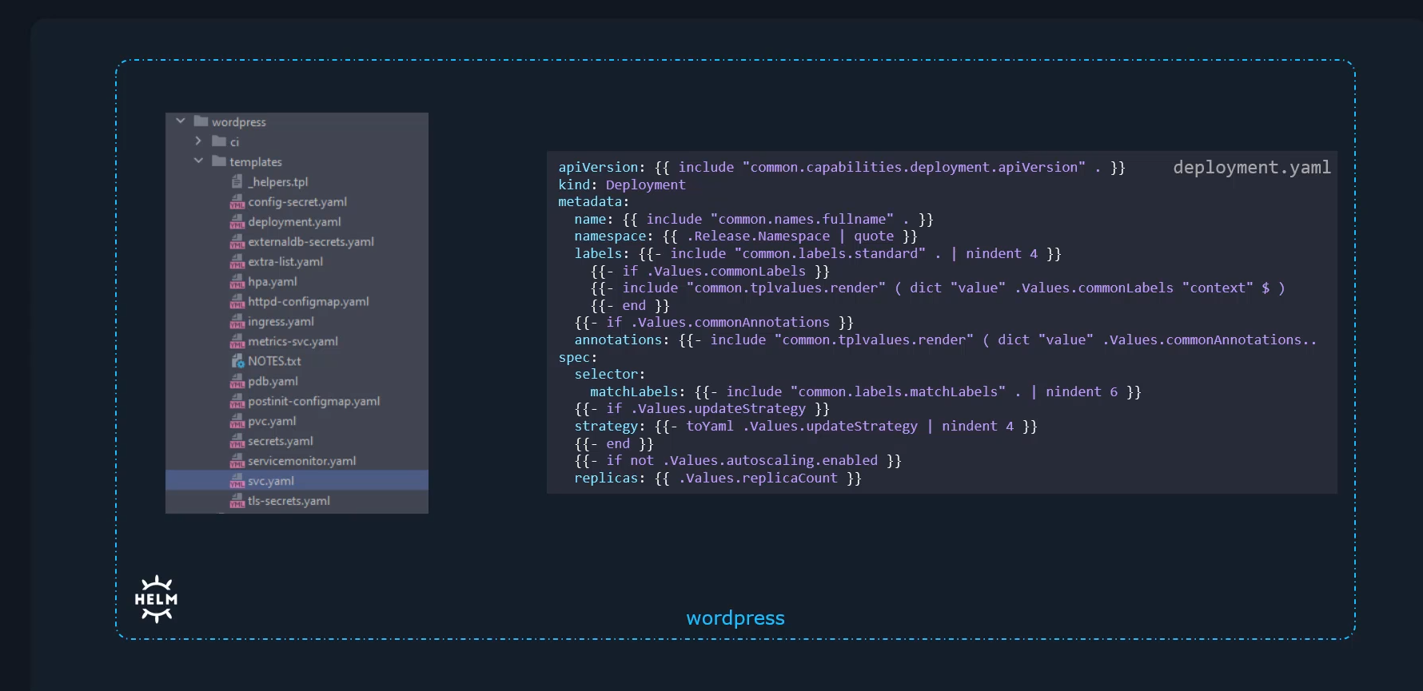Click the httpd-configmap.yaml file icon
The height and width of the screenshot is (691, 1423).
[237, 301]
